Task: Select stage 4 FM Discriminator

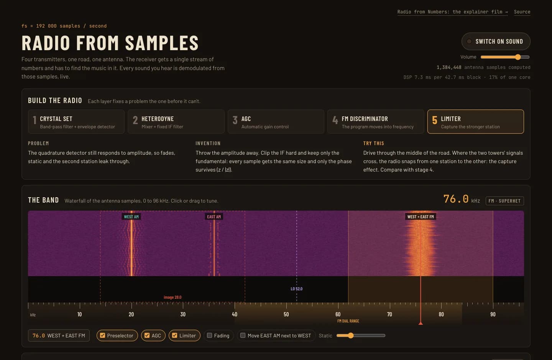Action: pyautogui.click(x=376, y=122)
